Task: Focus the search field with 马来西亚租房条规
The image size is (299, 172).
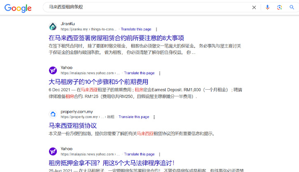Action: tap(147, 7)
